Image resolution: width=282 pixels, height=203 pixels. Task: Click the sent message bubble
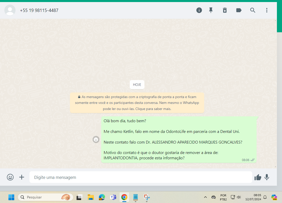[179, 139]
